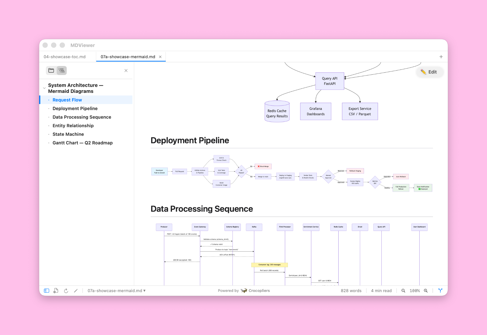
Task: Open the filename dropdown in status bar
Action: click(117, 291)
